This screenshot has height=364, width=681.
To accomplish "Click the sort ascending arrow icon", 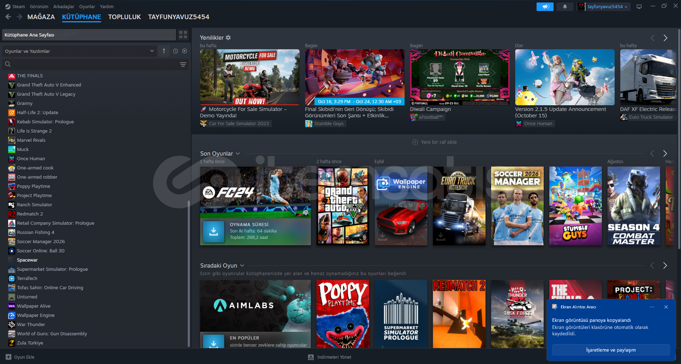I will (164, 51).
